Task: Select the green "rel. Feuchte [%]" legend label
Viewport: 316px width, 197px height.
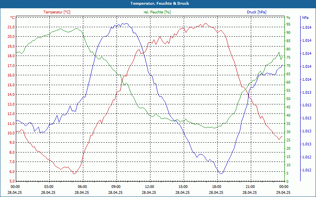Action: 157,12
